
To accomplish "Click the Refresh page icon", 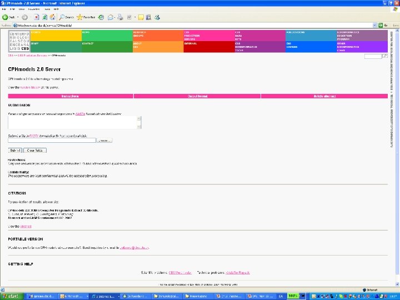I will [x=44, y=17].
